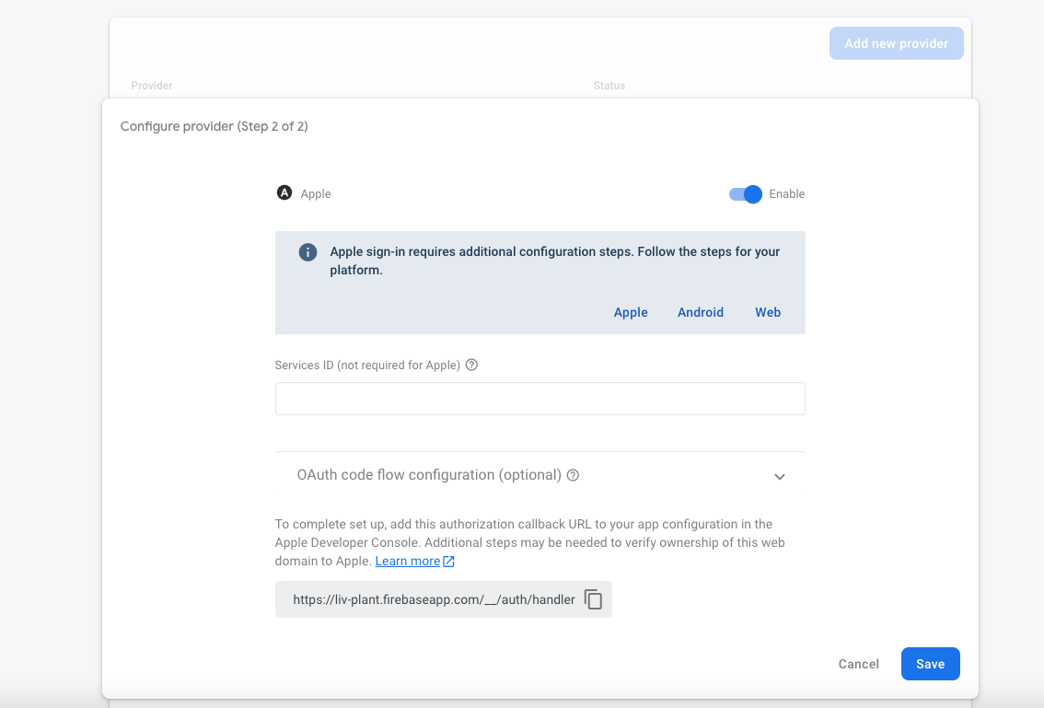1044x708 pixels.
Task: Copy the authorization callback URL
Action: [594, 598]
